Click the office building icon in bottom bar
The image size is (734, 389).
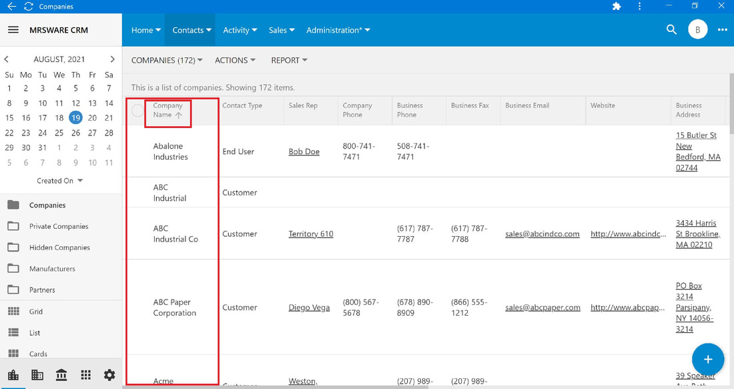(x=37, y=374)
